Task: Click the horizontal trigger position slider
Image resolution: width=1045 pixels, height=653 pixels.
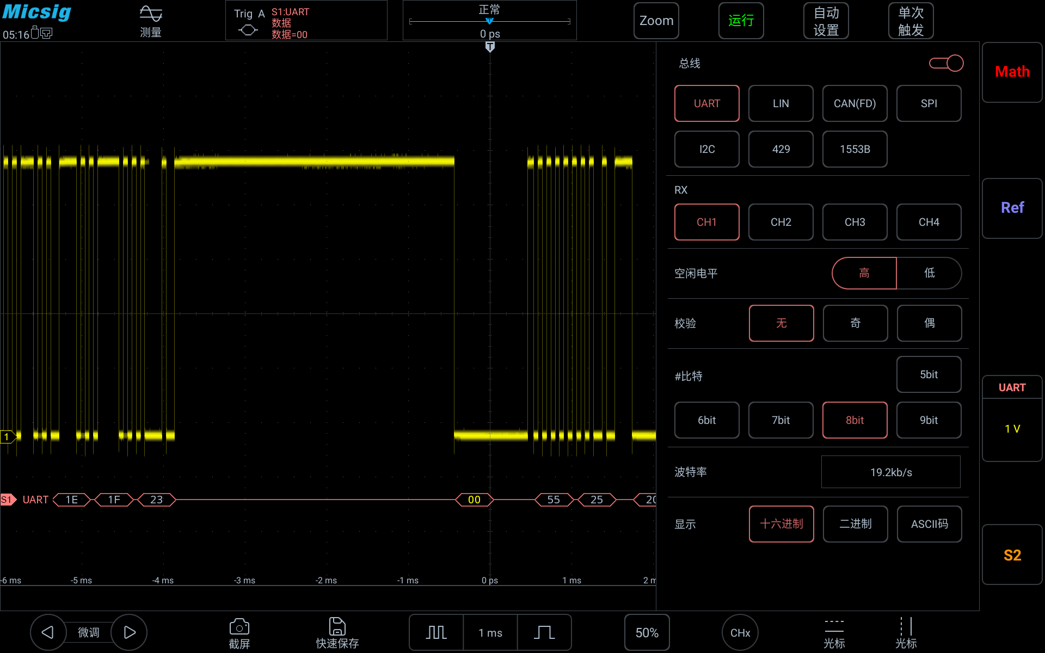Action: 489,21
